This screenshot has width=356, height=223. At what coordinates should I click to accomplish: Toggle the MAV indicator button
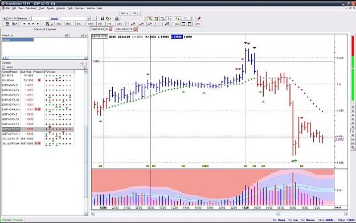[x=59, y=24]
